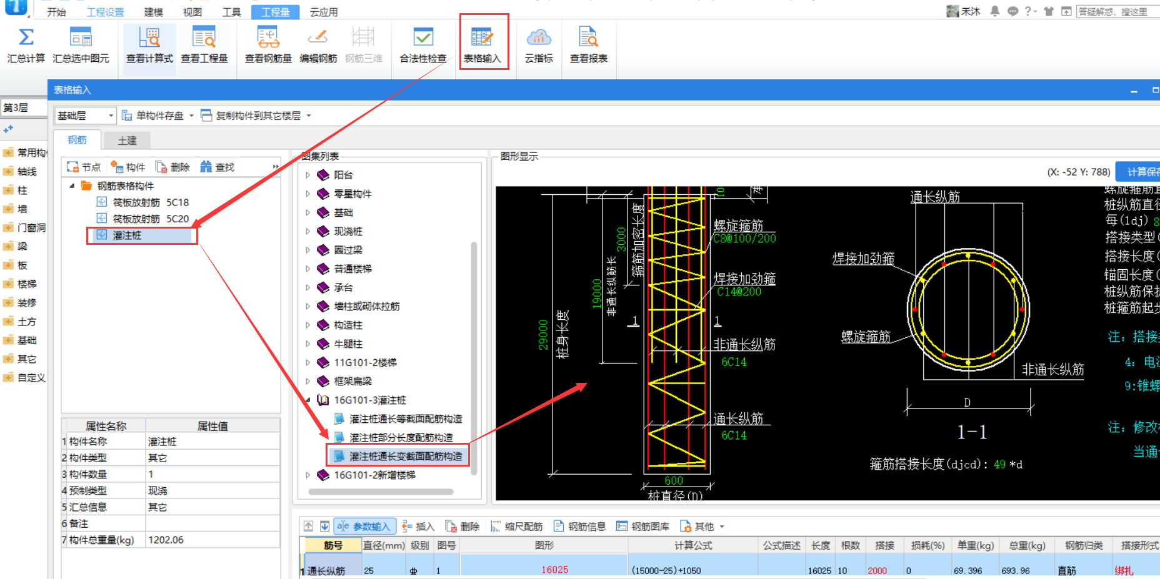
Task: Open 查看报表 icon
Action: [x=588, y=37]
